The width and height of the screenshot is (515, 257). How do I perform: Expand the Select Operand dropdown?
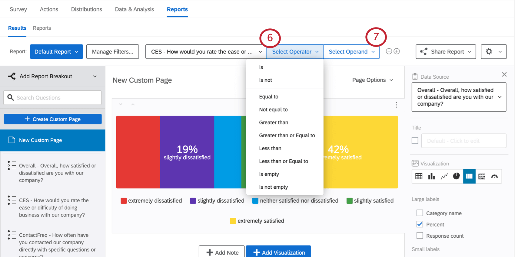pyautogui.click(x=351, y=52)
